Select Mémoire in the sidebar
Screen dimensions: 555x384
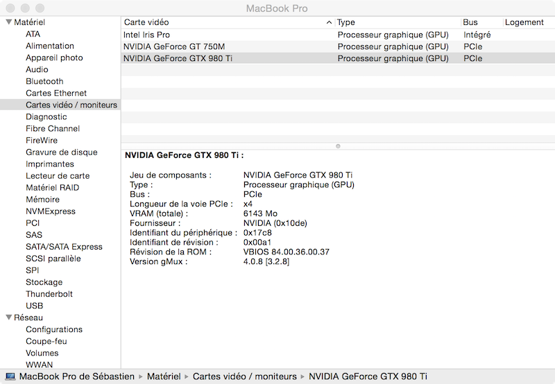[x=42, y=200]
